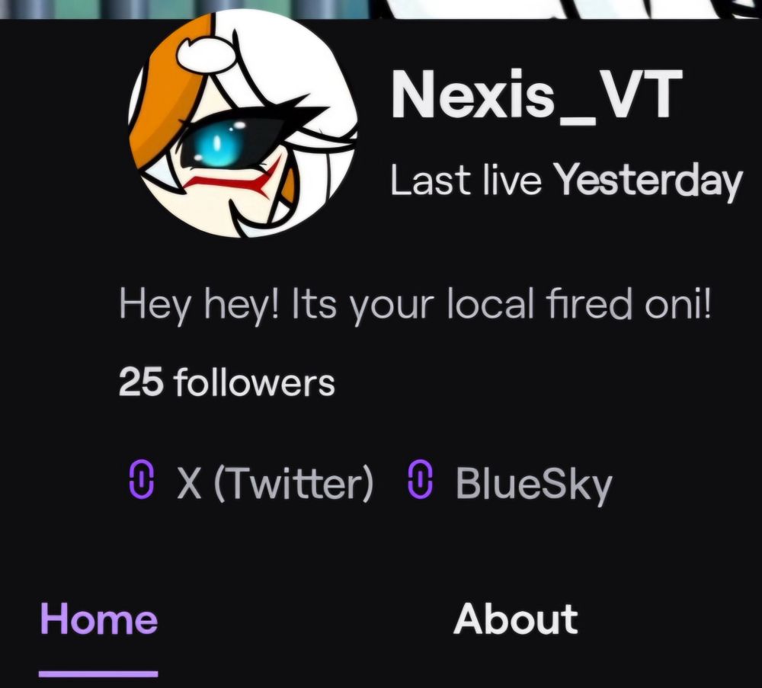Click the bold number 25
Viewport: 762px width, 688px height.
[140, 382]
